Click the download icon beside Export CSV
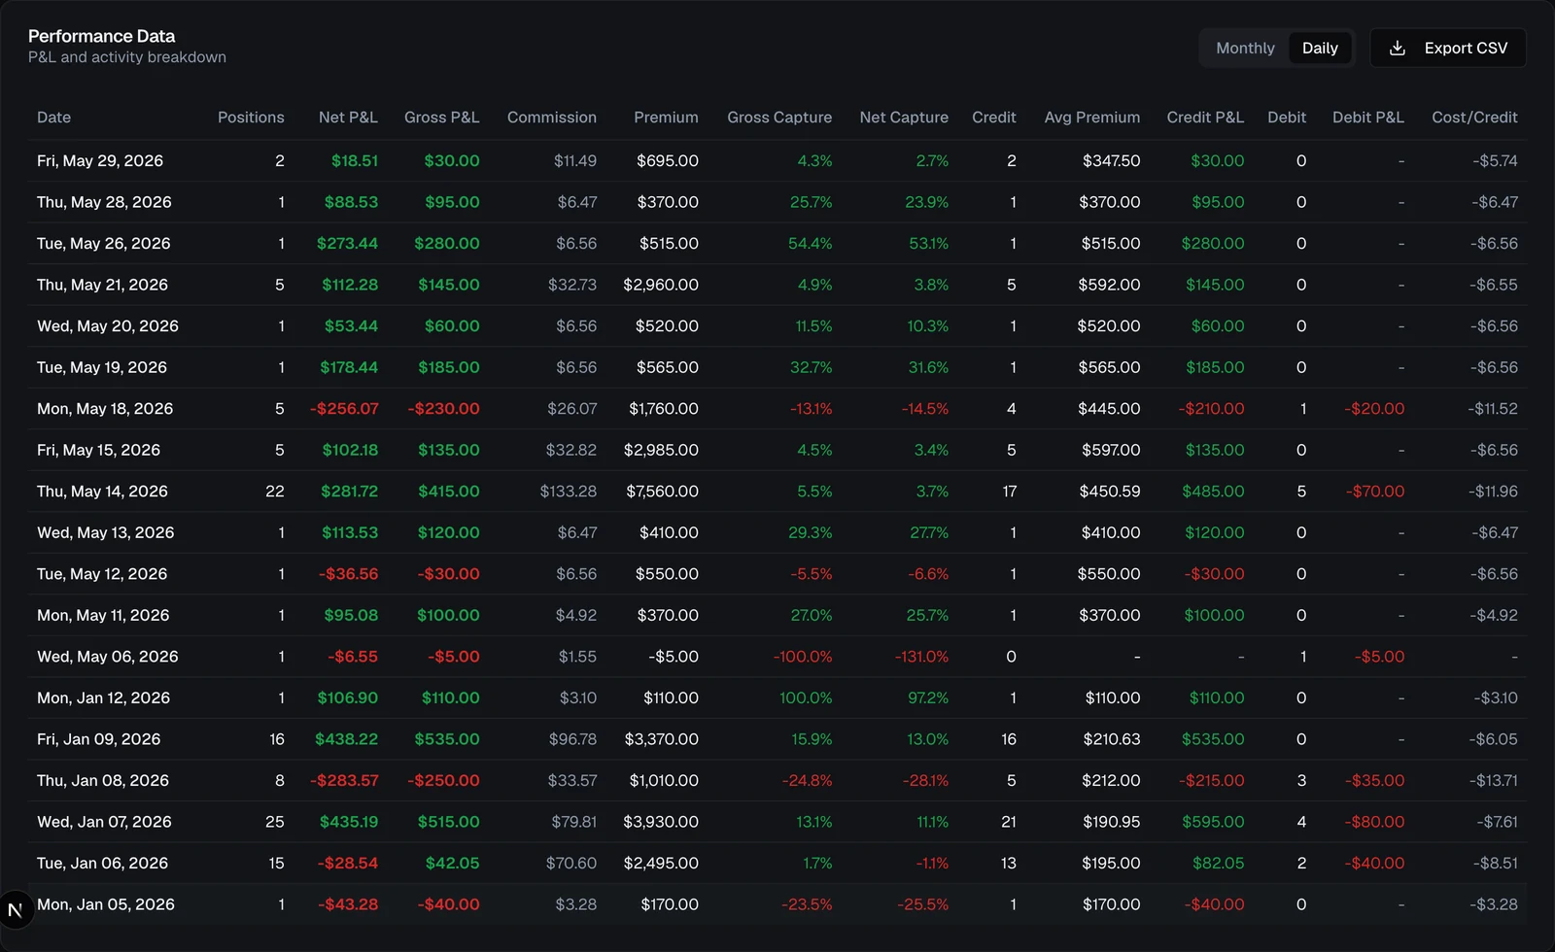The image size is (1555, 952). tap(1398, 48)
